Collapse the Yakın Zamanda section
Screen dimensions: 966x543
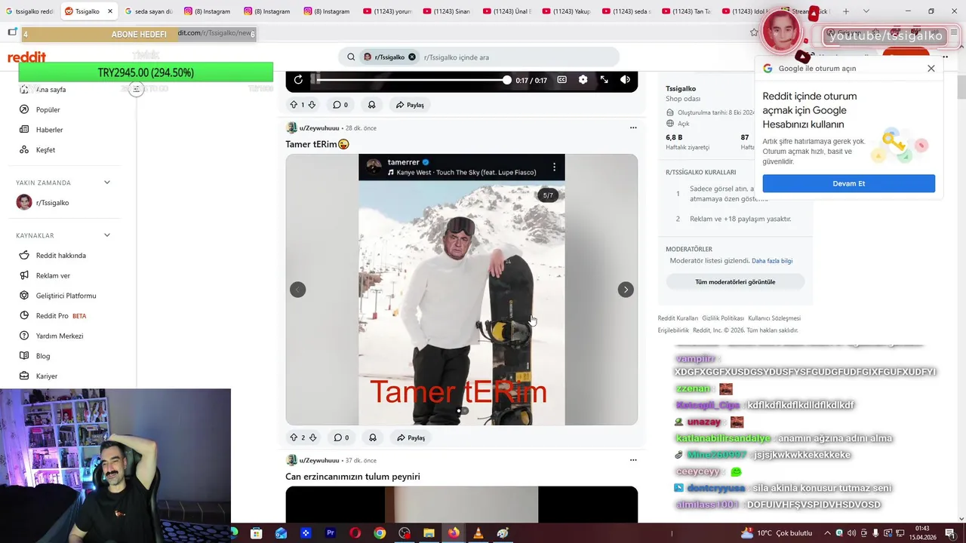pyautogui.click(x=107, y=183)
